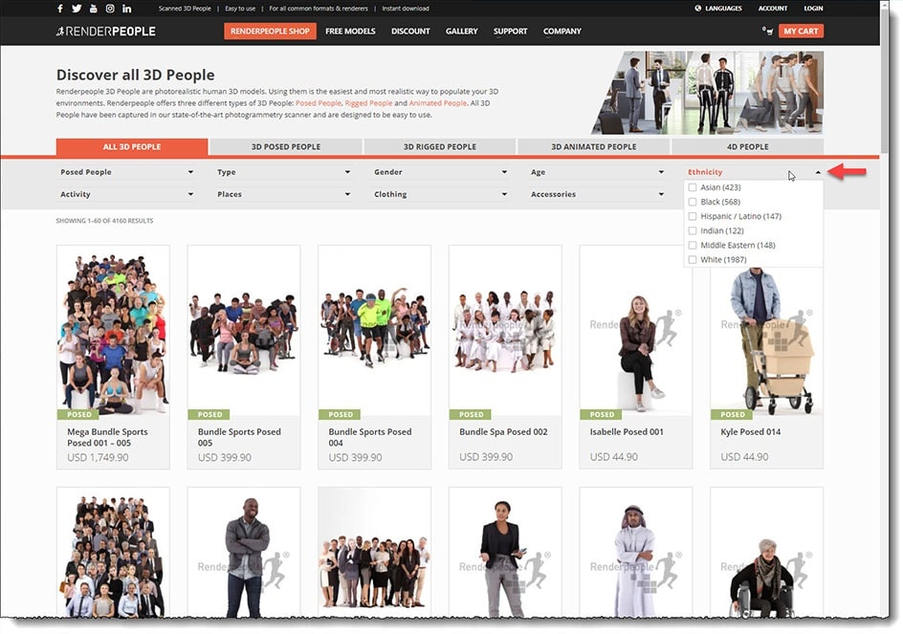This screenshot has width=903, height=634.
Task: Click the Isabelle Posed 001 title
Action: 627,432
